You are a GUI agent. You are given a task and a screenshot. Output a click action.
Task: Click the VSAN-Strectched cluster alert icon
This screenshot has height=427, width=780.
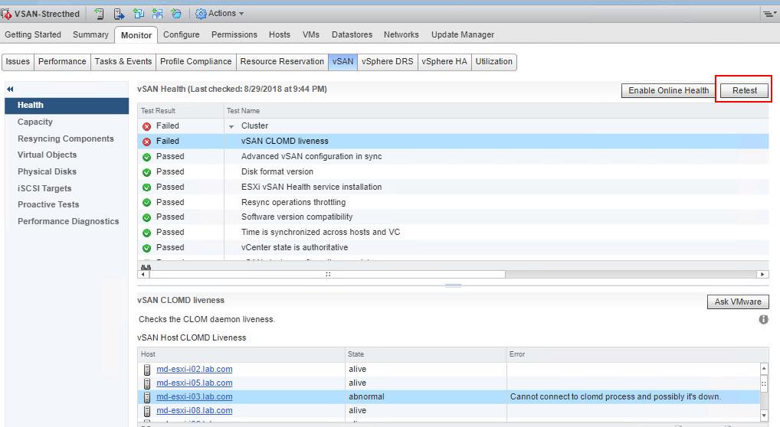(x=6, y=14)
